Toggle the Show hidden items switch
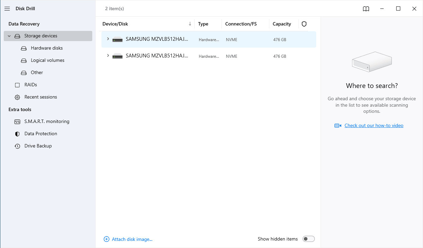 309,239
